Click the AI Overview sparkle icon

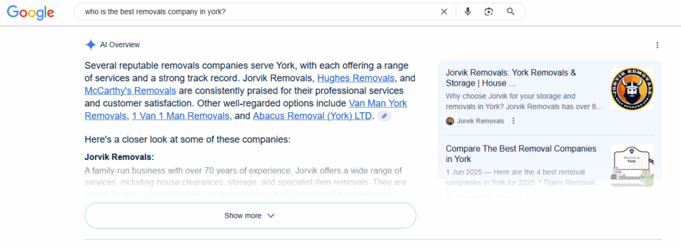(x=90, y=44)
